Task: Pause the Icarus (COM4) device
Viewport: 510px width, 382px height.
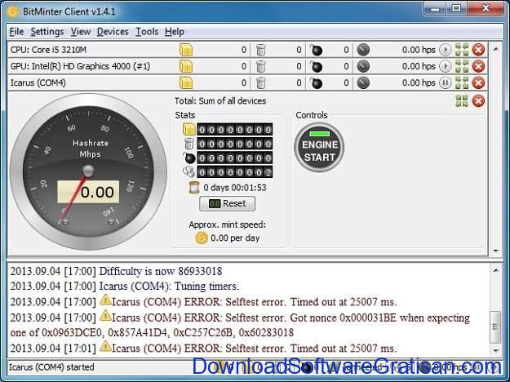Action: 446,83
